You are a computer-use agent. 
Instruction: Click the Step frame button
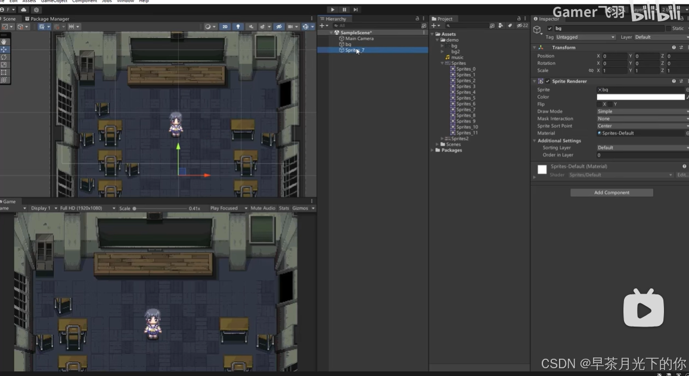pos(356,10)
